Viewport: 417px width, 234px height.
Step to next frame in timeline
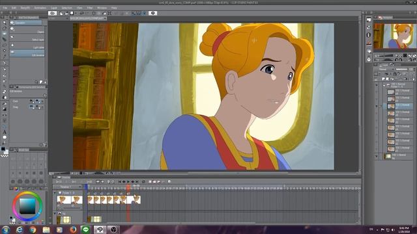pos(132,182)
